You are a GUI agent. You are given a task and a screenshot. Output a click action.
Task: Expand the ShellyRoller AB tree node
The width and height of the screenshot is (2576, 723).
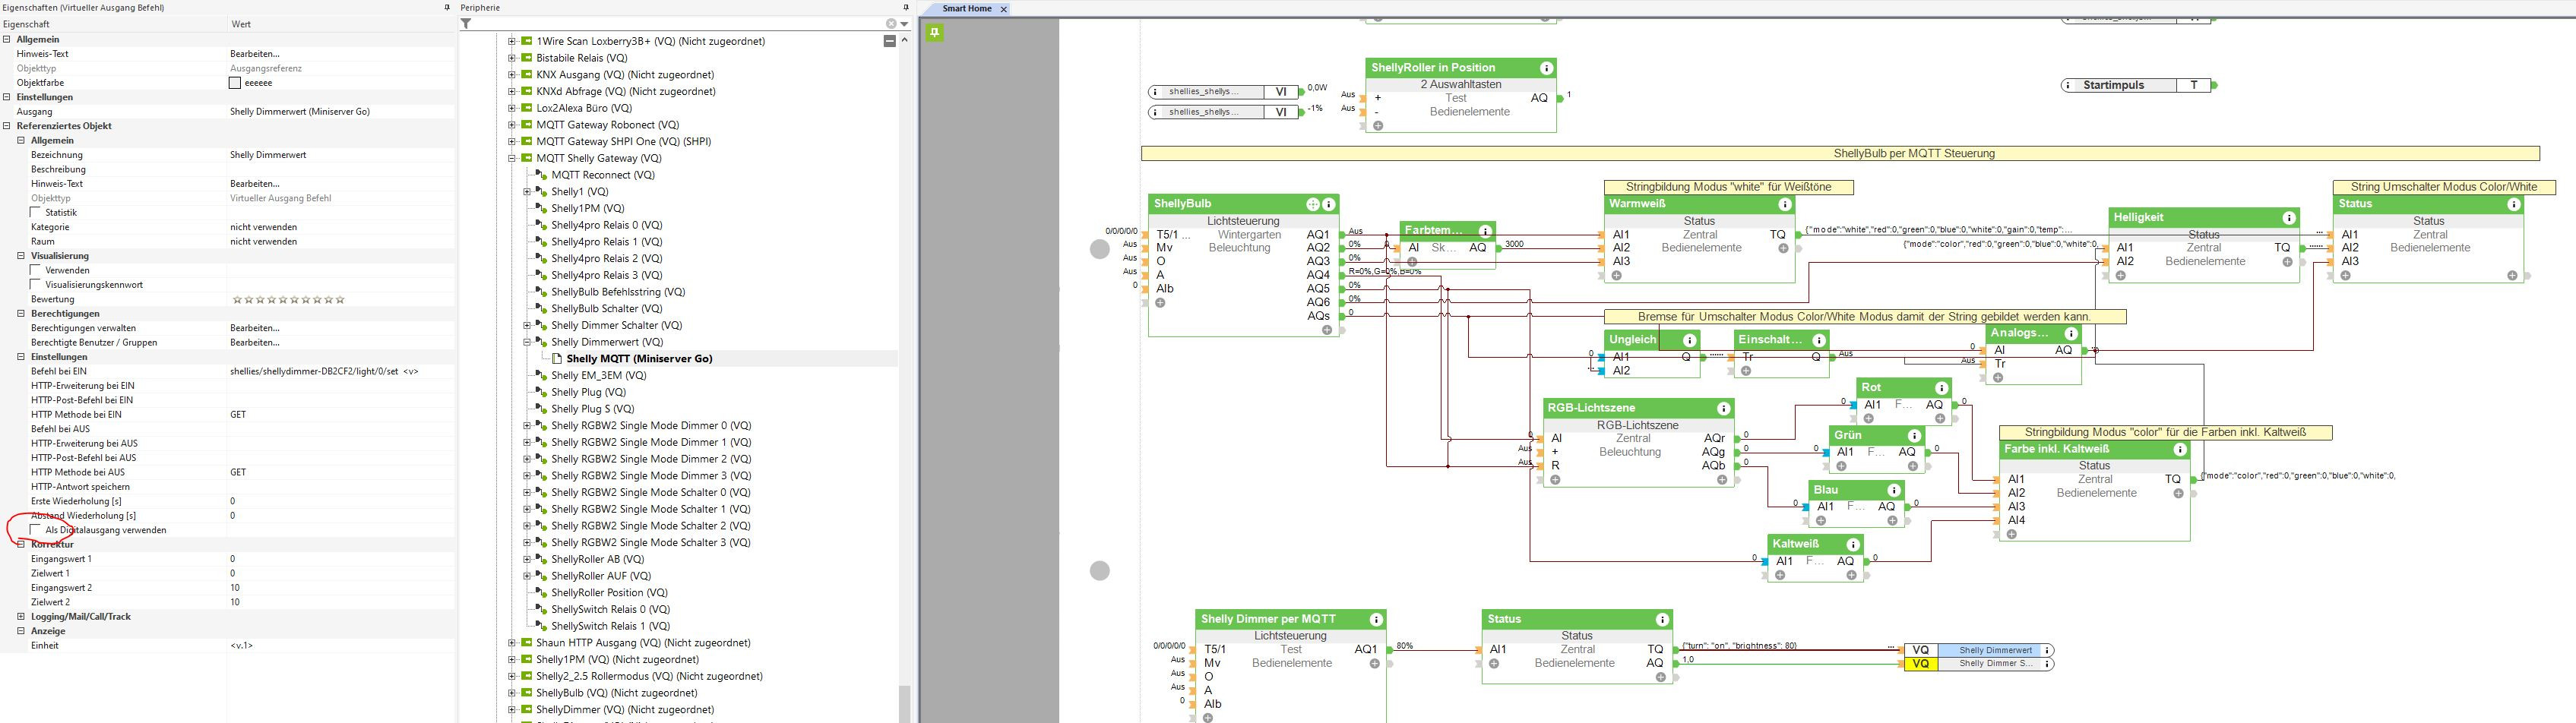(527, 559)
